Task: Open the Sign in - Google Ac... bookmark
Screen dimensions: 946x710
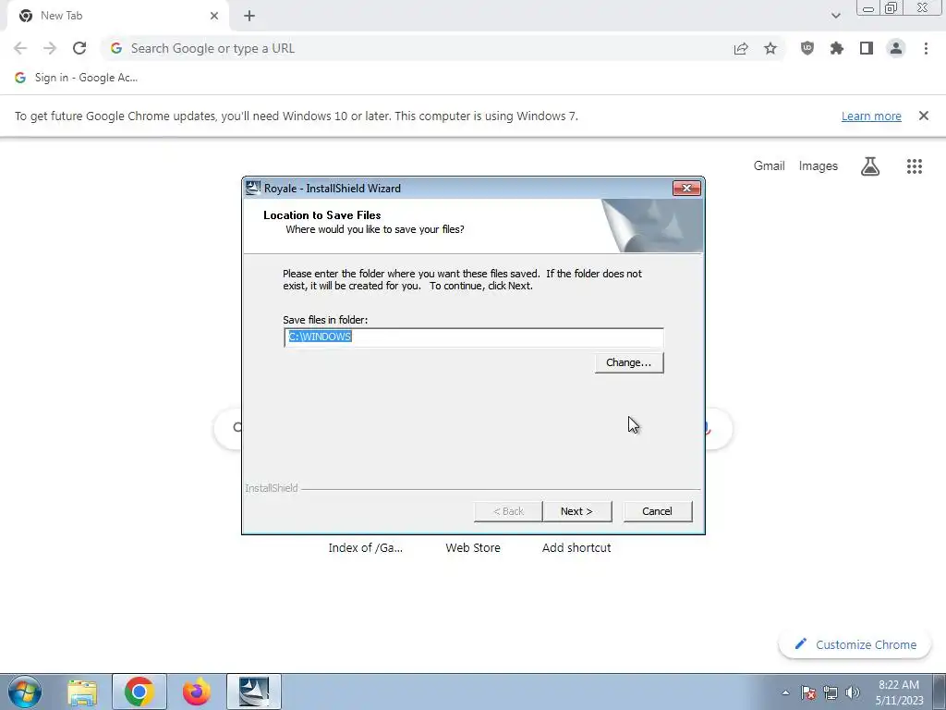Action: pos(77,78)
